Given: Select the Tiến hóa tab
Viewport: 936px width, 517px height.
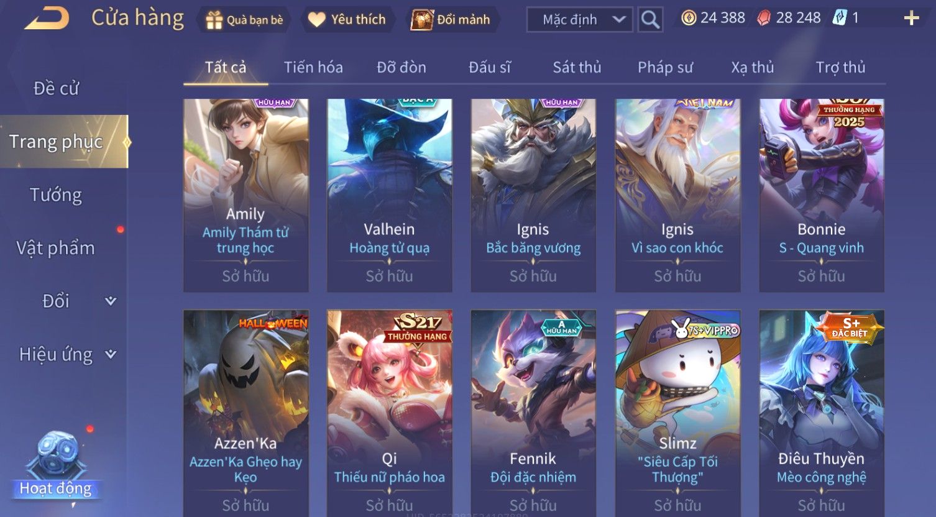Looking at the screenshot, I should pos(313,67).
